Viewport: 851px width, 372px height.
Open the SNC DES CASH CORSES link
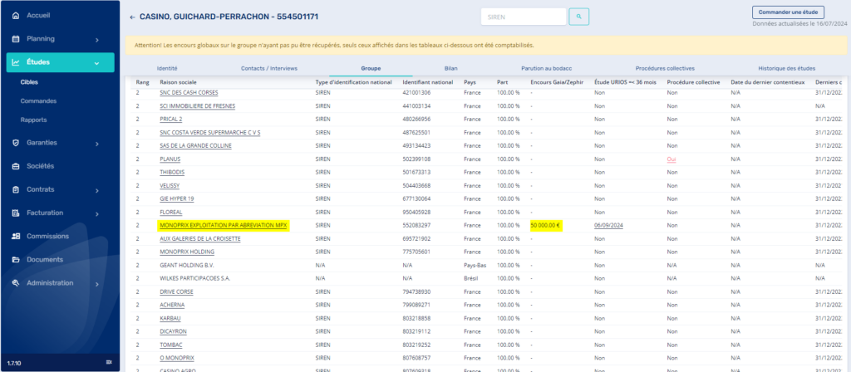coord(189,93)
